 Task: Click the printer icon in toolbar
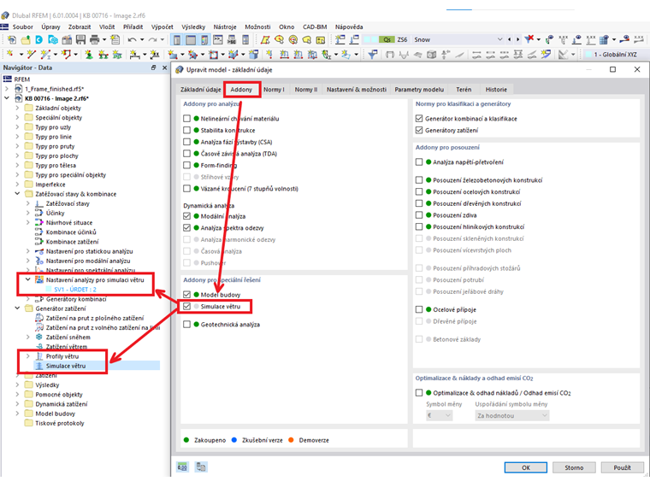(95, 40)
